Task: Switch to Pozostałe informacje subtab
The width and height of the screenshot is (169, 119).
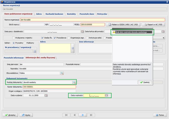Action: [x=14, y=58]
